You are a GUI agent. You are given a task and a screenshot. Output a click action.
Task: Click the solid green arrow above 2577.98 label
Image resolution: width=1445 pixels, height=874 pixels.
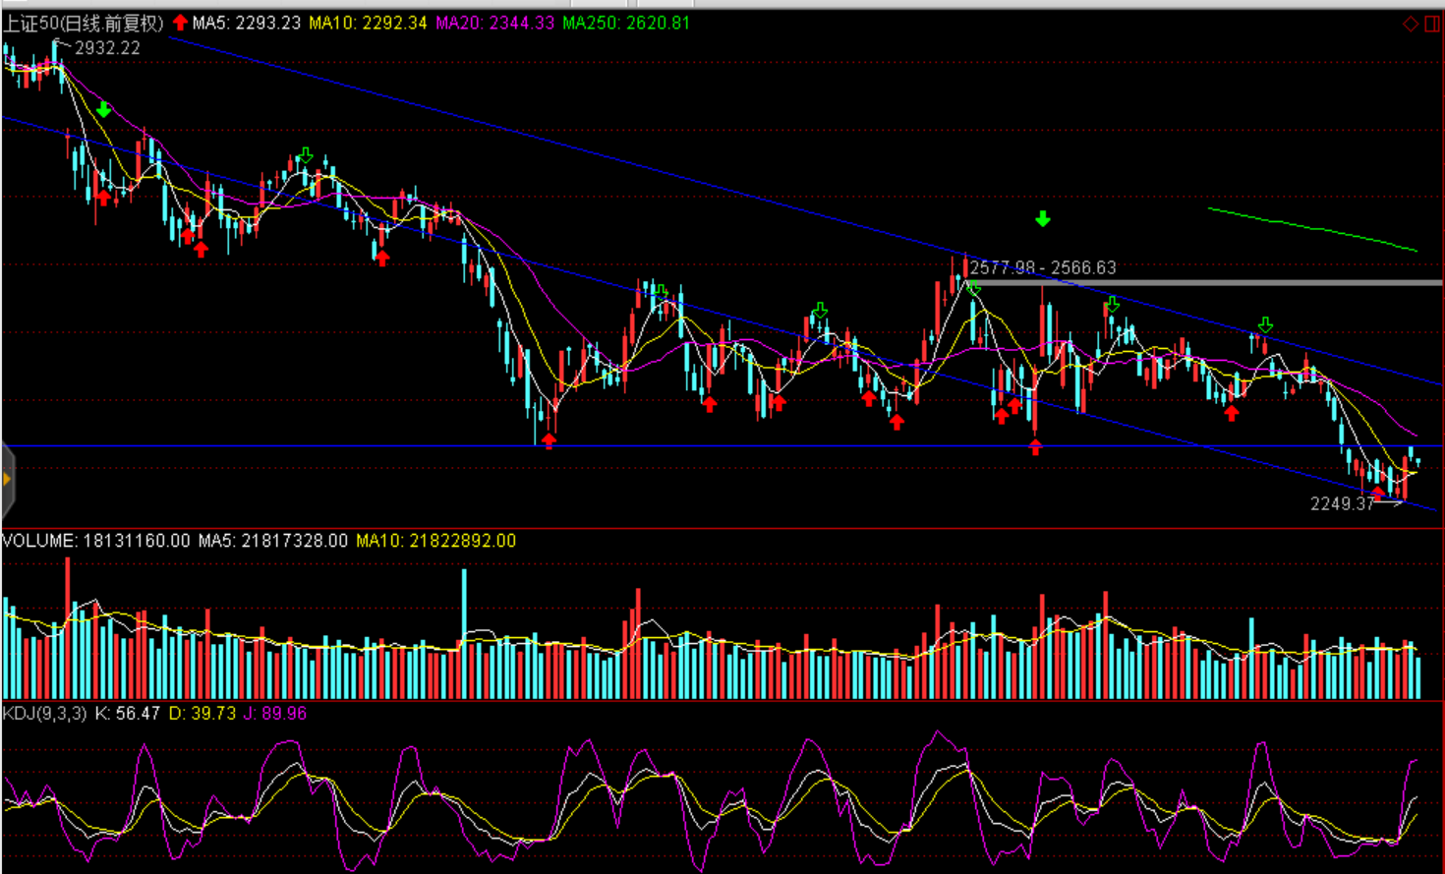(x=1043, y=219)
